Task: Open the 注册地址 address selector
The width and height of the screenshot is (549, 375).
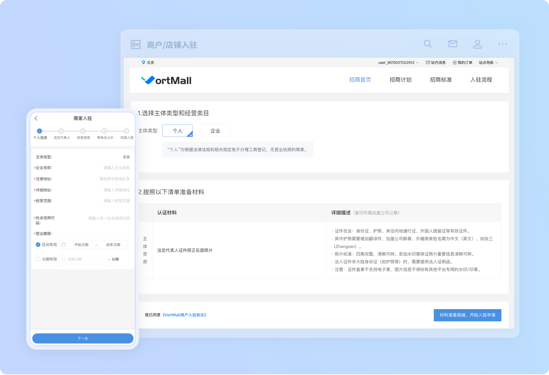Action: (114, 179)
